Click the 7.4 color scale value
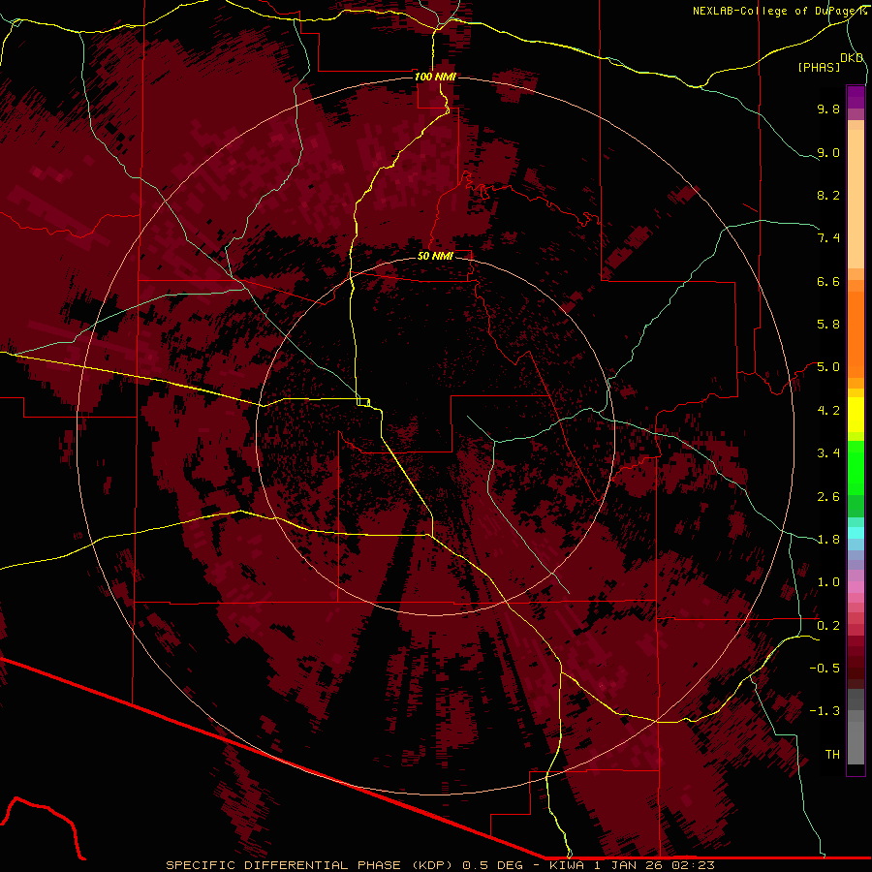 coord(828,238)
